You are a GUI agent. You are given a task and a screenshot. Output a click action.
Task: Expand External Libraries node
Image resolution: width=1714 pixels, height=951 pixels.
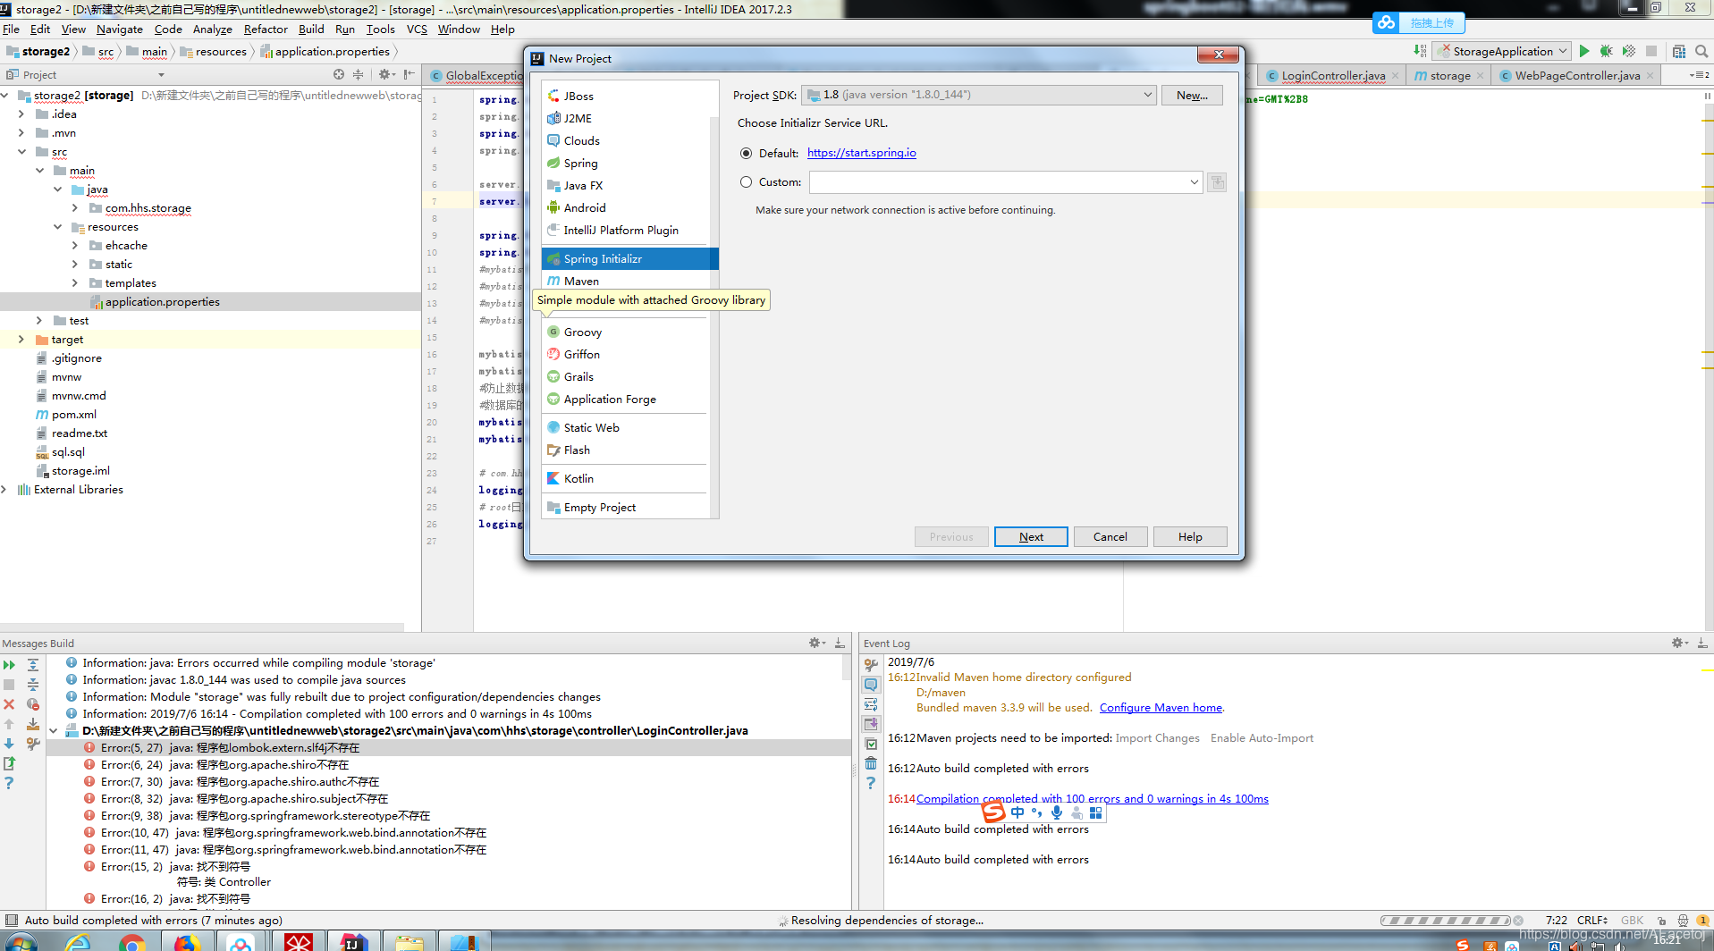click(x=4, y=490)
